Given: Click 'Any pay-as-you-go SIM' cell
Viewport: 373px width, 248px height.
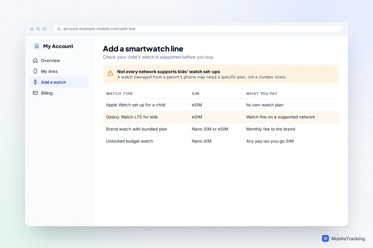Looking at the screenshot, I should coord(270,141).
